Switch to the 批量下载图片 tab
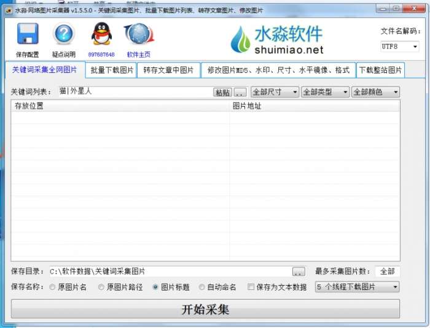The width and height of the screenshot is (430, 328). (x=112, y=70)
